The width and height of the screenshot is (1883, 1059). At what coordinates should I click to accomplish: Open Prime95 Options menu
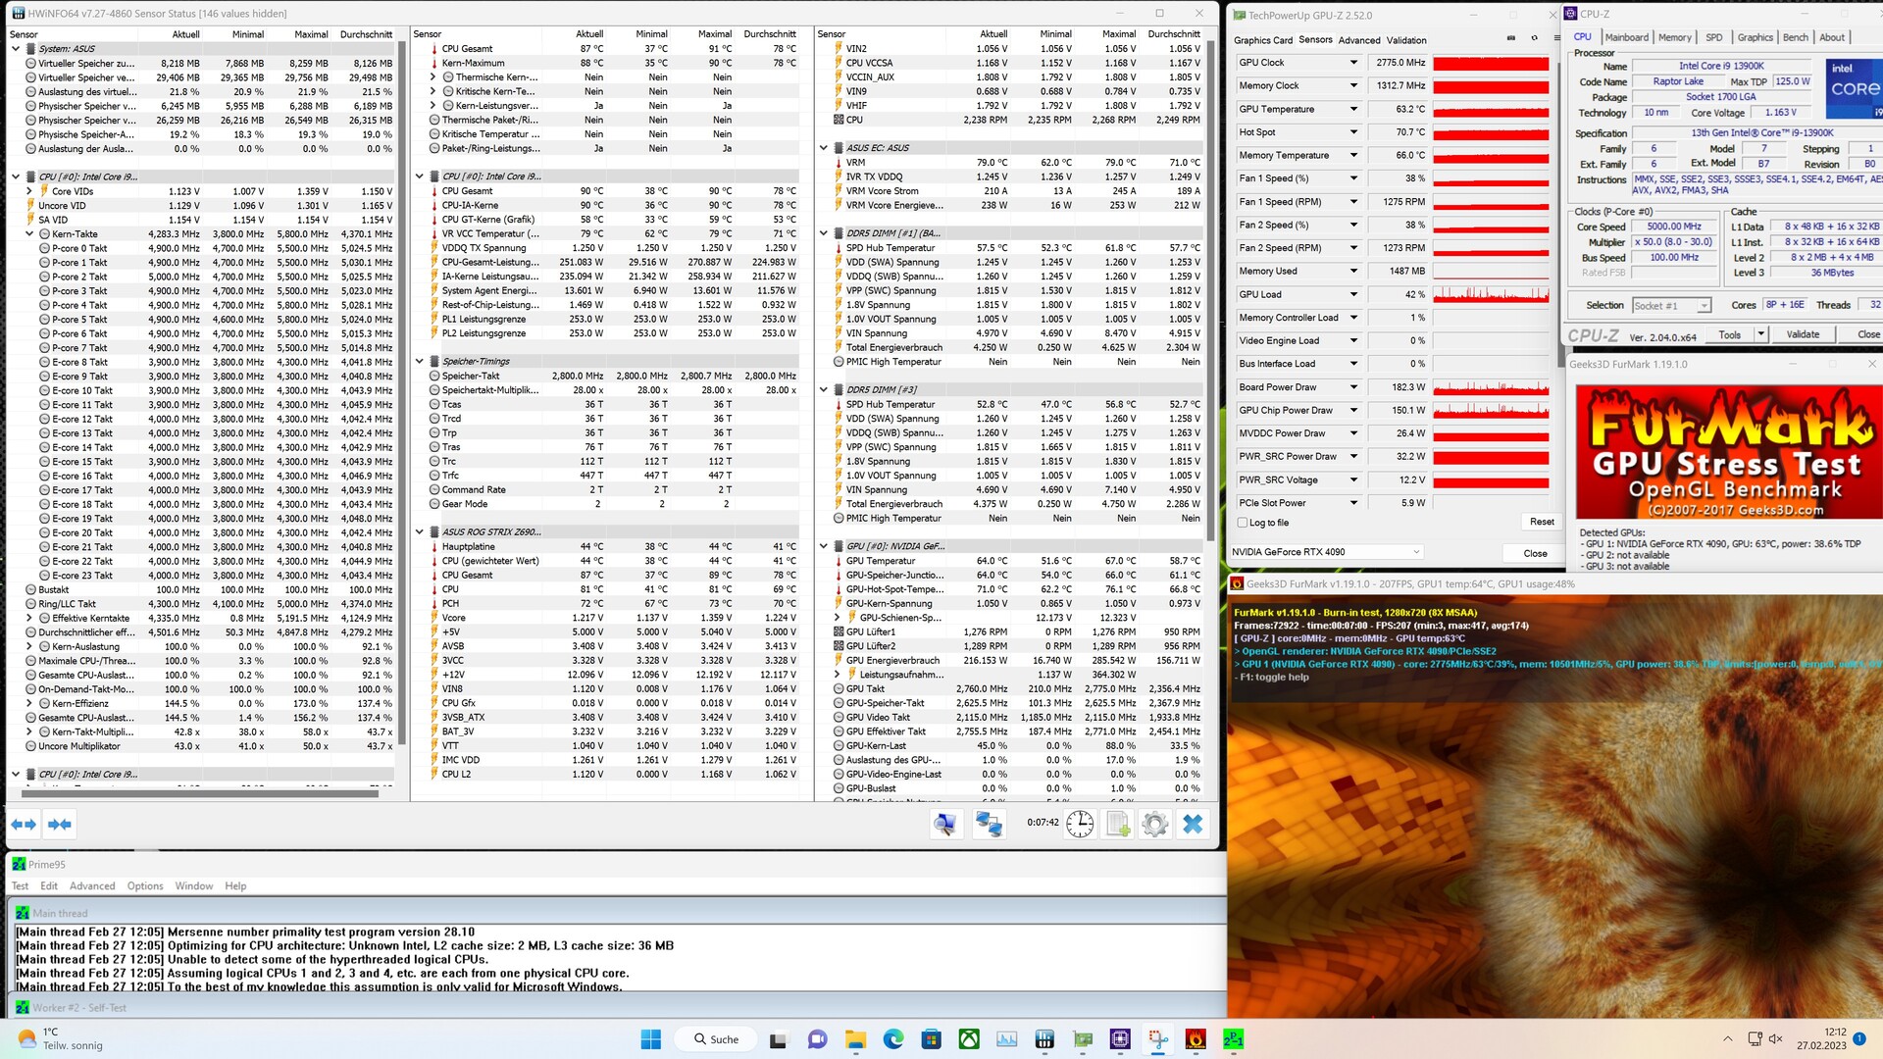point(145,886)
